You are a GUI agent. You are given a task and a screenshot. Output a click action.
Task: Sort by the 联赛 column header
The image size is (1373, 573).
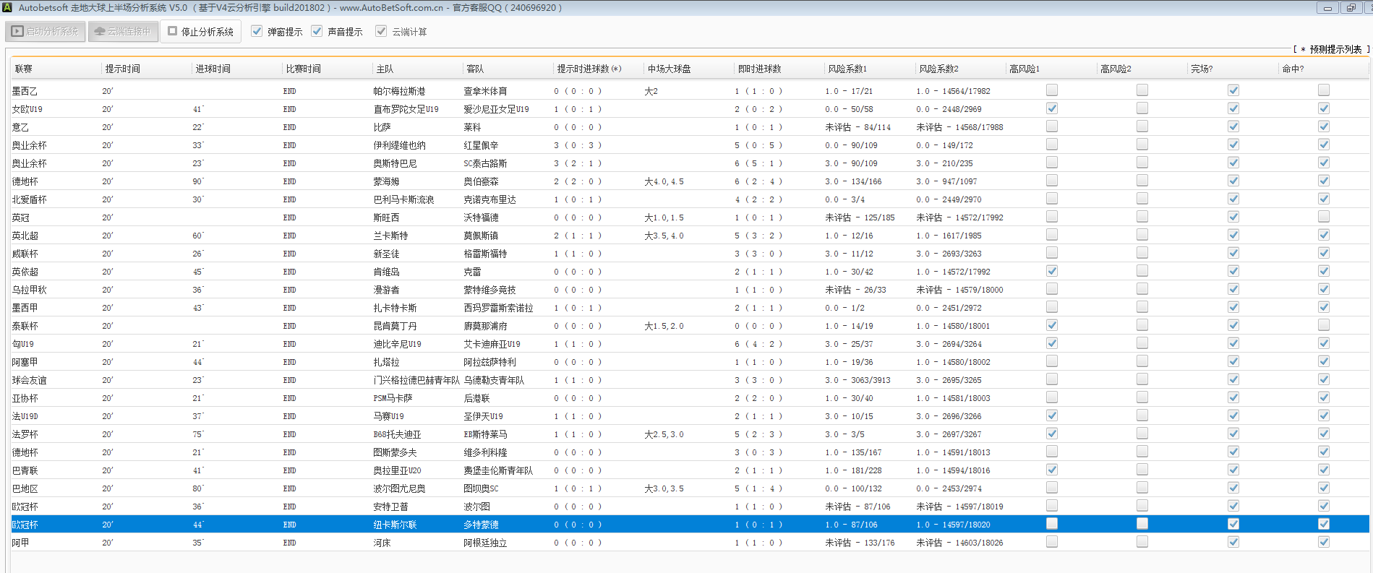pyautogui.click(x=24, y=69)
